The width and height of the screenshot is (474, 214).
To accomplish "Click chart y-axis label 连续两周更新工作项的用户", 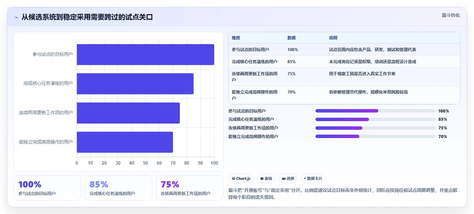I will coord(46,113).
